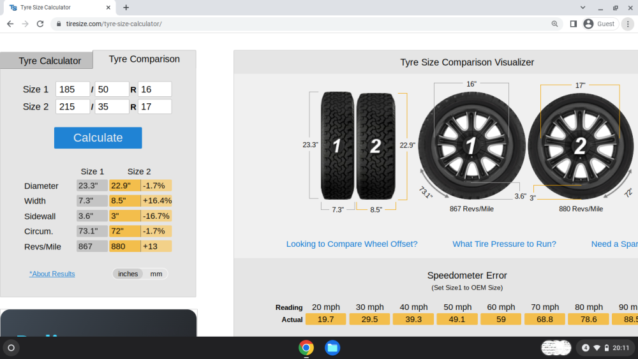Open the tab search dropdown arrow
This screenshot has width=638, height=359.
tap(582, 7)
